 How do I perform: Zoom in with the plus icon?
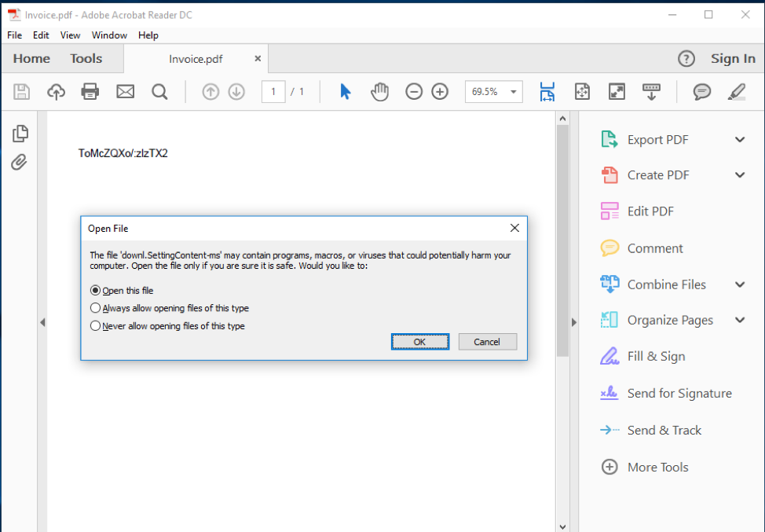pos(440,92)
